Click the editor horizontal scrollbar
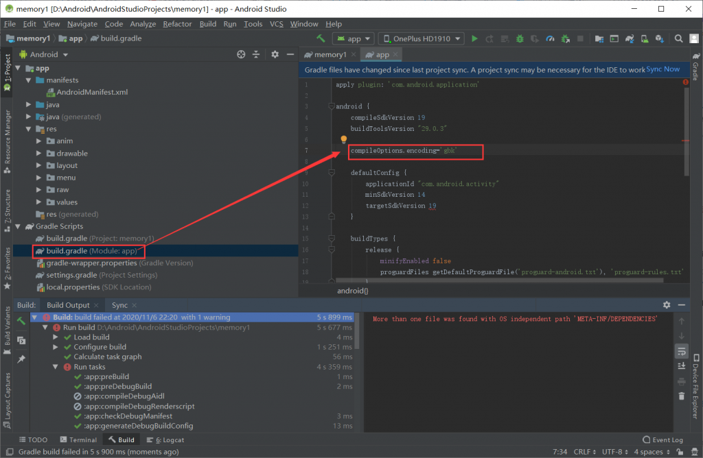Viewport: 703px width, 458px height. (498, 280)
